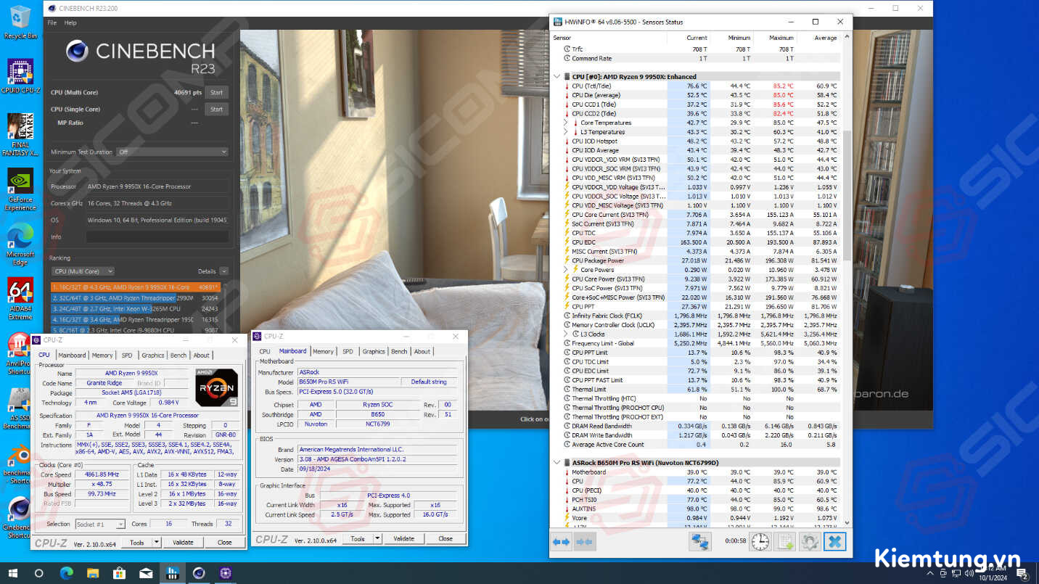Switch to SPD tab in CPU-Z Mainboard window
The width and height of the screenshot is (1039, 584).
pyautogui.click(x=348, y=351)
